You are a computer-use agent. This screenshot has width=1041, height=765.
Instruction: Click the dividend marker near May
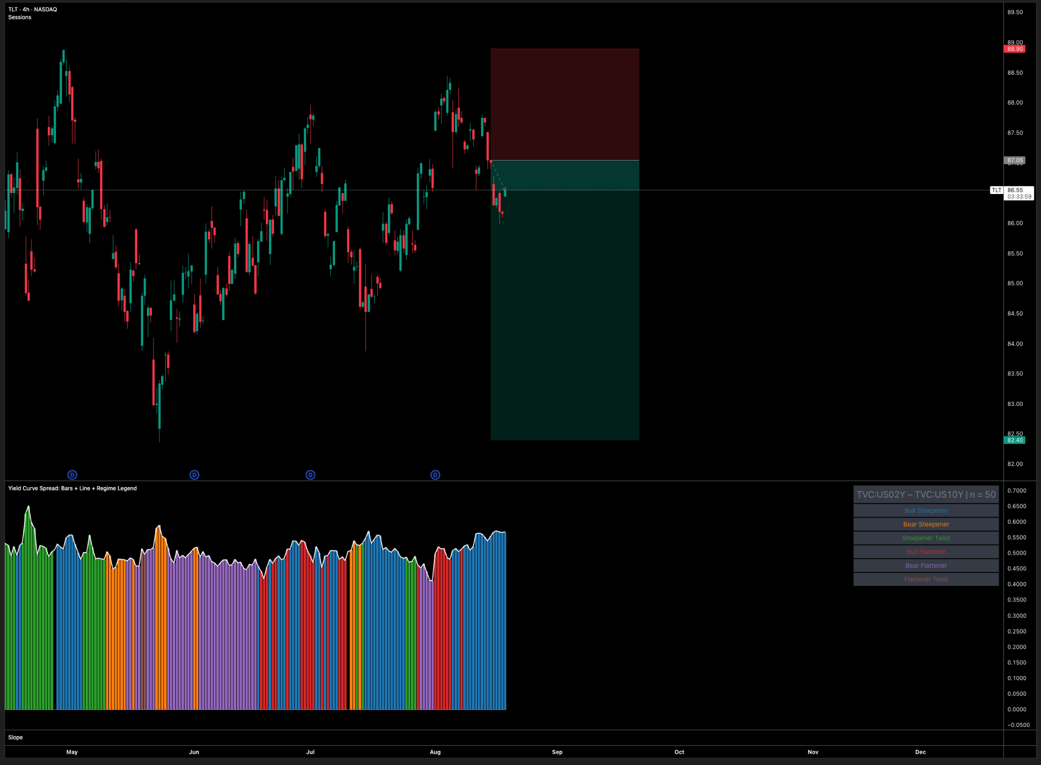click(72, 475)
